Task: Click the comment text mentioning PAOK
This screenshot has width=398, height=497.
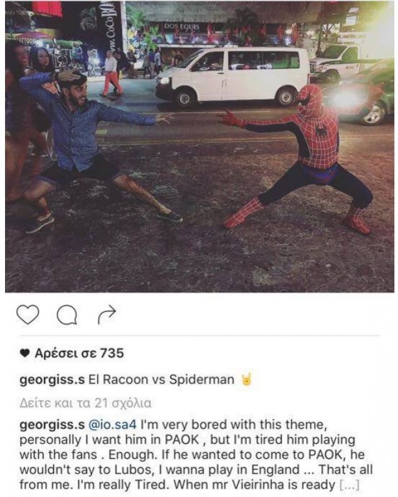Action: [x=196, y=454]
